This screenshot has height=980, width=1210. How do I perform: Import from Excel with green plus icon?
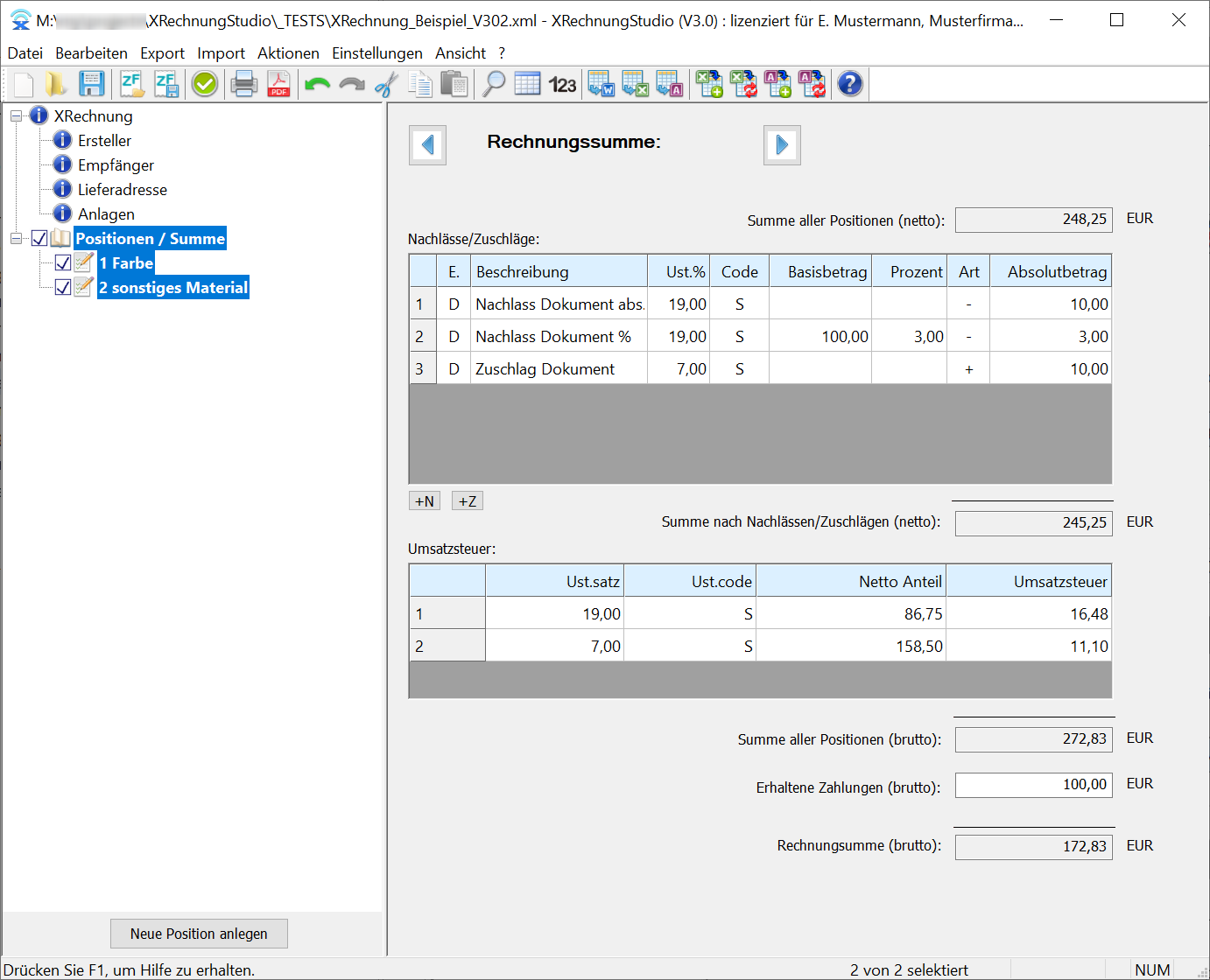point(708,84)
